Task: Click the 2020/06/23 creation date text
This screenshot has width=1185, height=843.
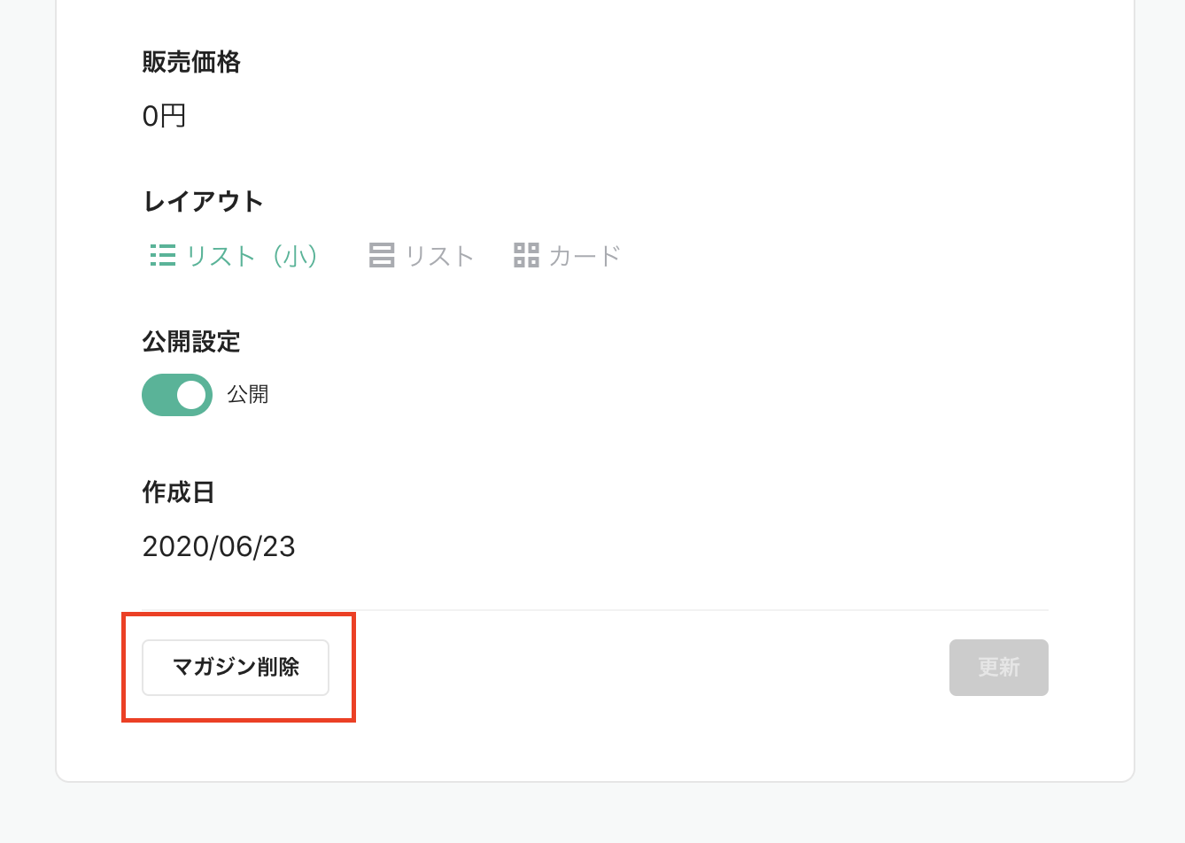Action: tap(219, 546)
